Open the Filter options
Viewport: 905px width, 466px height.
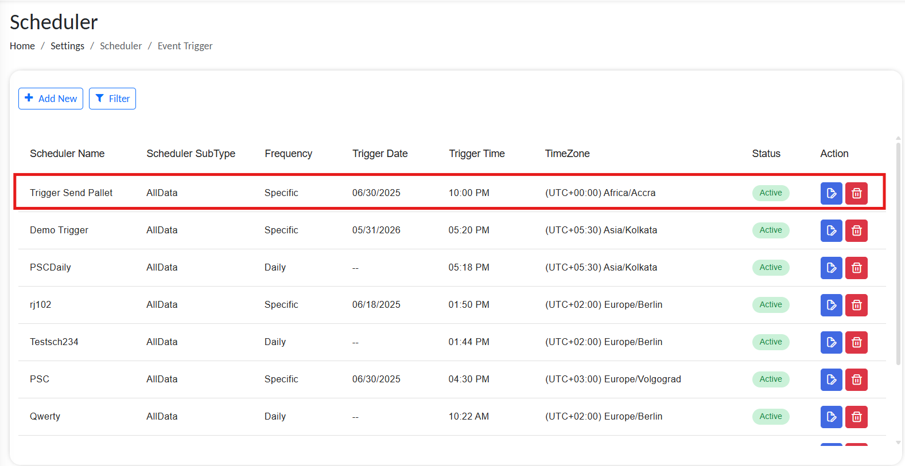tap(112, 99)
